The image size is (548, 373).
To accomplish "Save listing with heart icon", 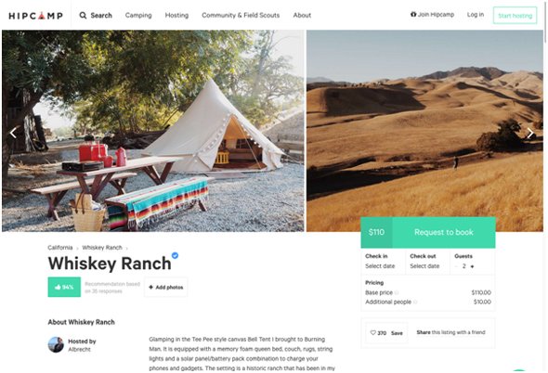I will (x=372, y=332).
